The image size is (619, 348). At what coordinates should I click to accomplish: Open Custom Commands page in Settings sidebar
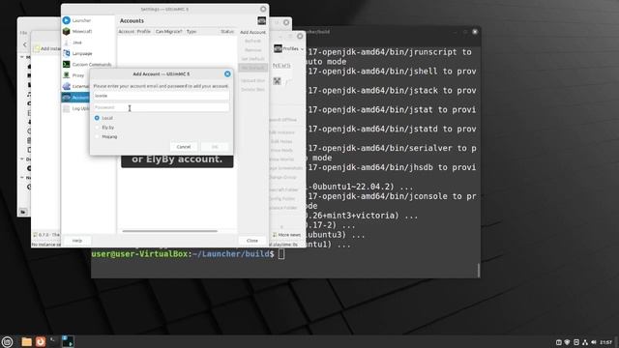(88, 65)
